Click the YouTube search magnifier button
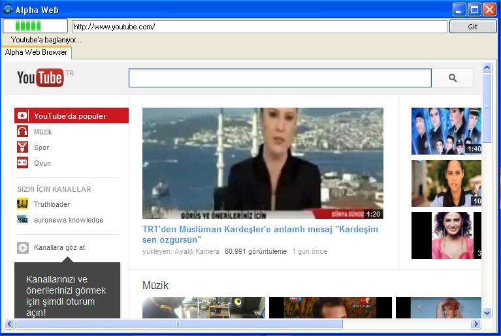 point(453,78)
